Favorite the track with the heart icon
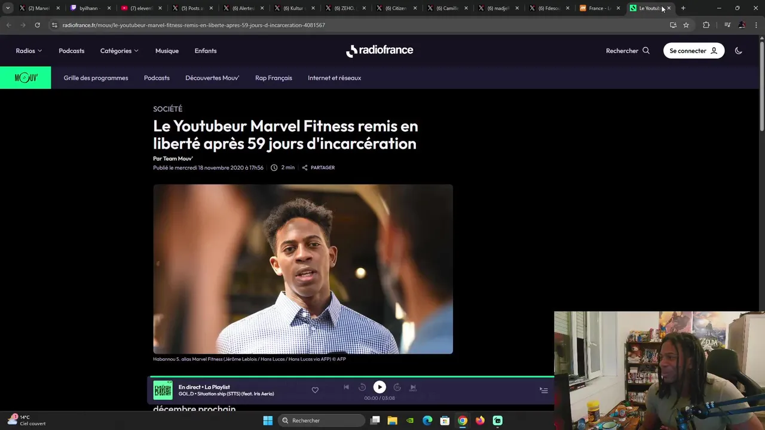Image resolution: width=765 pixels, height=430 pixels. point(315,390)
